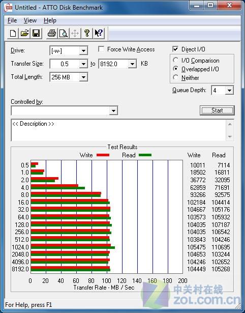Image resolution: width=245 pixels, height=313 pixels.
Task: Open the maximum Transfer Size dropdown 8192.0
Action: (x=132, y=64)
